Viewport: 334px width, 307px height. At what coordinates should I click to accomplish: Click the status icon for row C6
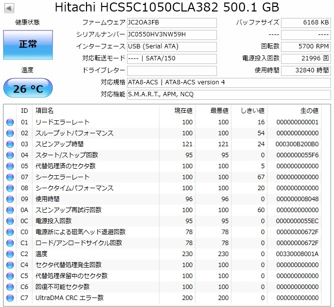10,287
